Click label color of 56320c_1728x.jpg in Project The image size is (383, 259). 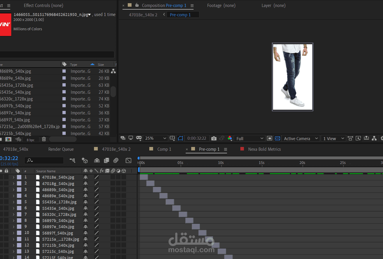64,99
